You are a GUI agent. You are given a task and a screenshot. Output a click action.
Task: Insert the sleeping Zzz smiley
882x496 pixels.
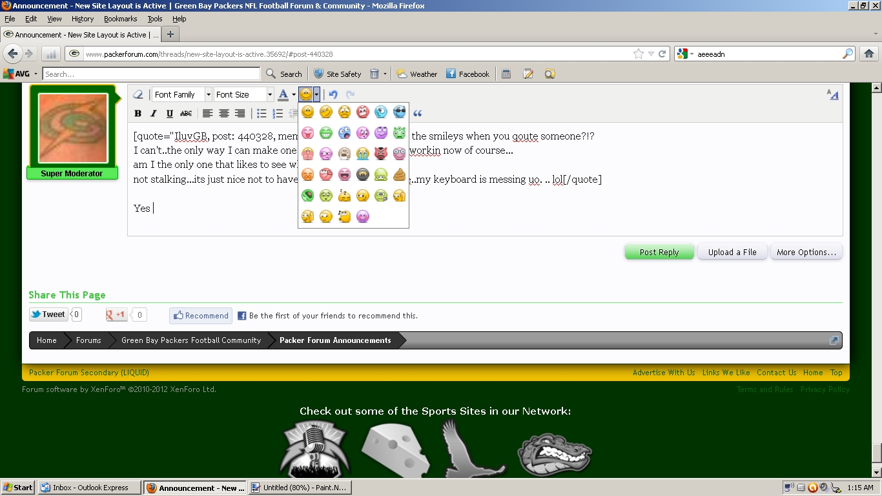[x=344, y=195]
